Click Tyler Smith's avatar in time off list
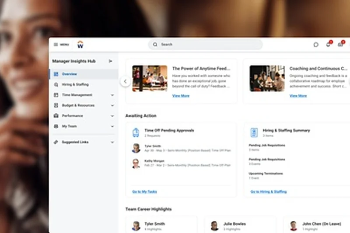 point(136,148)
